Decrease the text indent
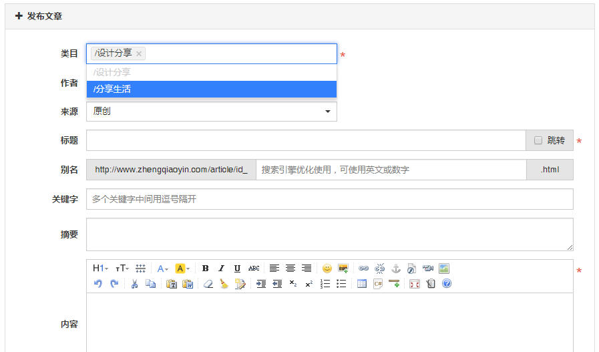599x352 pixels. coord(277,284)
